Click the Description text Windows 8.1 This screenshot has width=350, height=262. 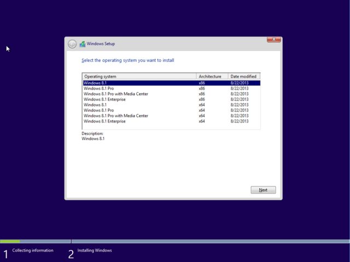[93, 139]
